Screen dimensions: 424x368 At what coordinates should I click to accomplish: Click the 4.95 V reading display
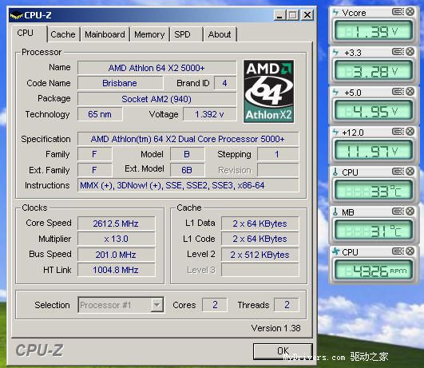click(x=373, y=111)
